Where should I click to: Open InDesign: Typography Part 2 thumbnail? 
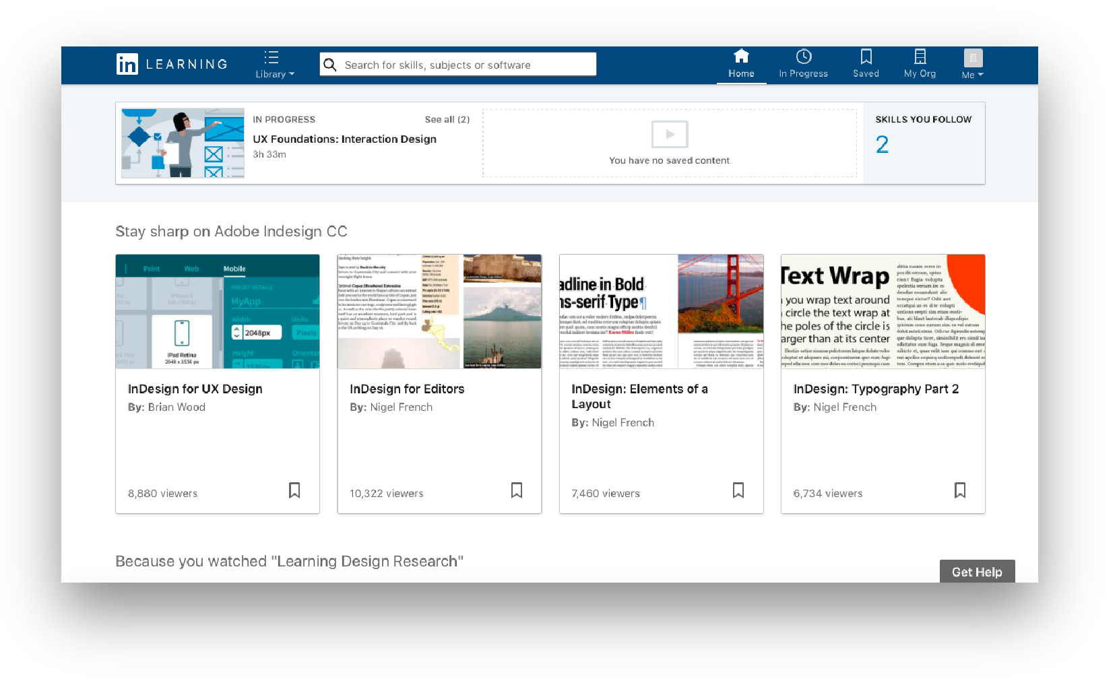(883, 311)
